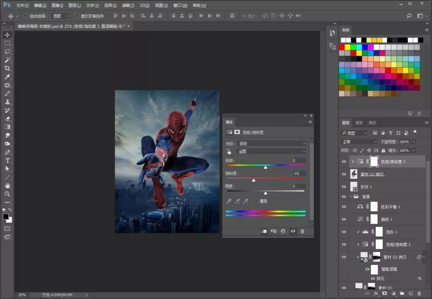Switch to the 路径 tab
Viewport: 432px width, 299px height.
[x=372, y=122]
